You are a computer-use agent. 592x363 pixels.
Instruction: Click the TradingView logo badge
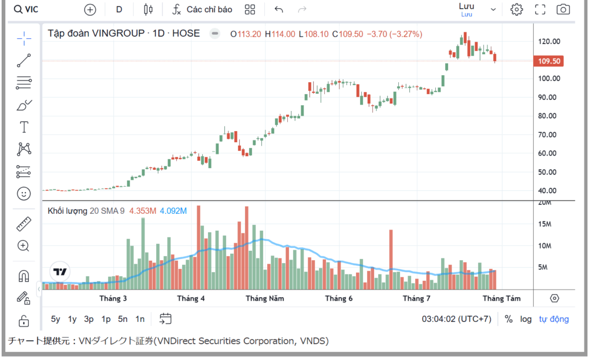(60, 271)
